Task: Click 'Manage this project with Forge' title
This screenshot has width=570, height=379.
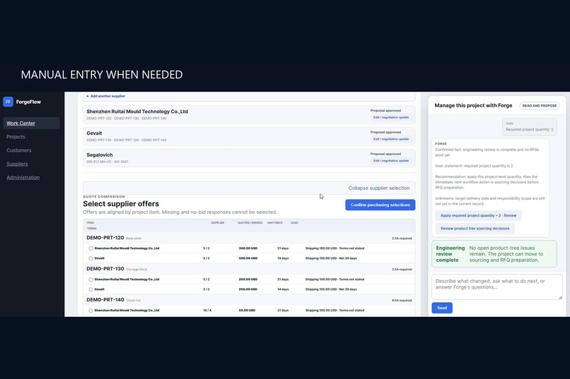Action: click(x=473, y=106)
